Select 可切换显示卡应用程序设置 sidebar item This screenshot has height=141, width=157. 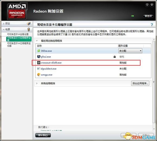(x=19, y=39)
